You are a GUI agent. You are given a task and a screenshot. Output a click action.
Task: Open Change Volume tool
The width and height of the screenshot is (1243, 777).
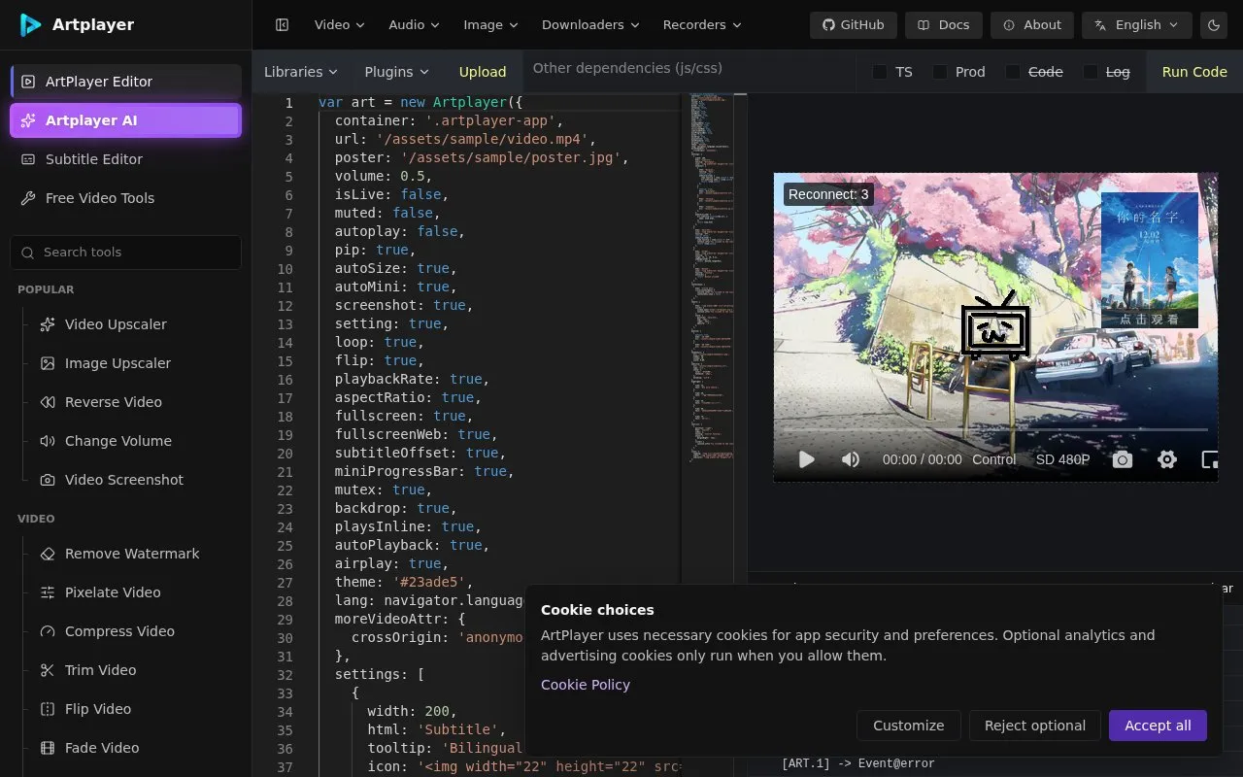pyautogui.click(x=118, y=441)
